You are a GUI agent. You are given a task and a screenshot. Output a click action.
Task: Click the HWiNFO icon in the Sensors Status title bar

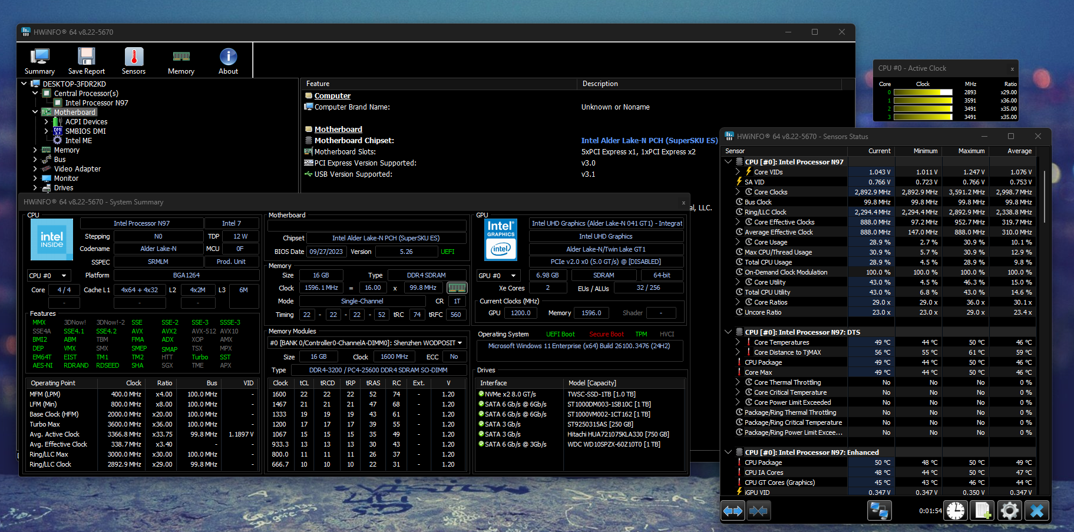[x=729, y=136]
